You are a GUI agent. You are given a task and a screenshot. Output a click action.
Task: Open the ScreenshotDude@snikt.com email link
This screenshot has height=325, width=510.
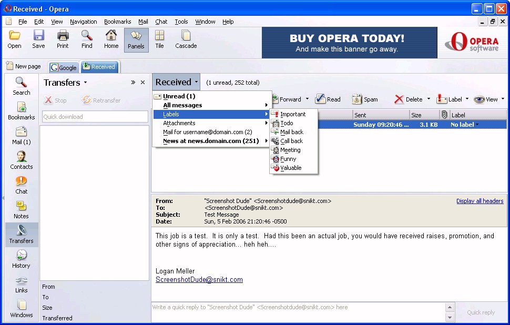click(199, 279)
